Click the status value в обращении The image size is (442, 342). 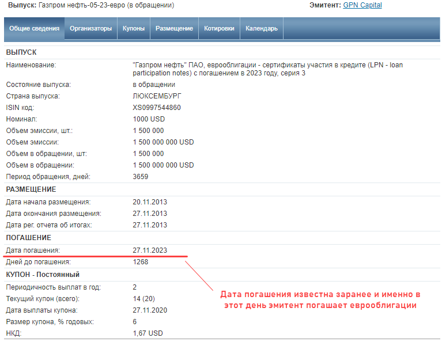click(154, 85)
